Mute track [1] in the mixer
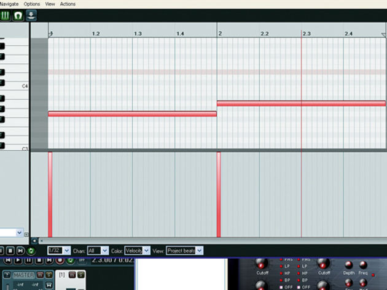387x290 pixels. [x=72, y=275]
